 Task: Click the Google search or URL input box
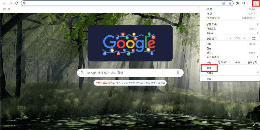130,73
